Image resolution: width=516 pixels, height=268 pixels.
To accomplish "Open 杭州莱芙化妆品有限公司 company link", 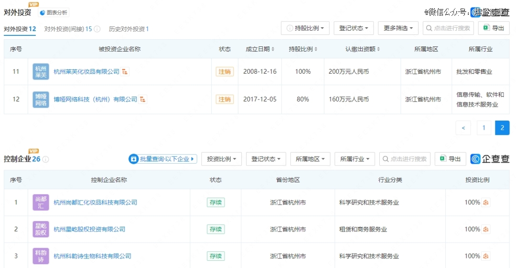I will [86, 71].
